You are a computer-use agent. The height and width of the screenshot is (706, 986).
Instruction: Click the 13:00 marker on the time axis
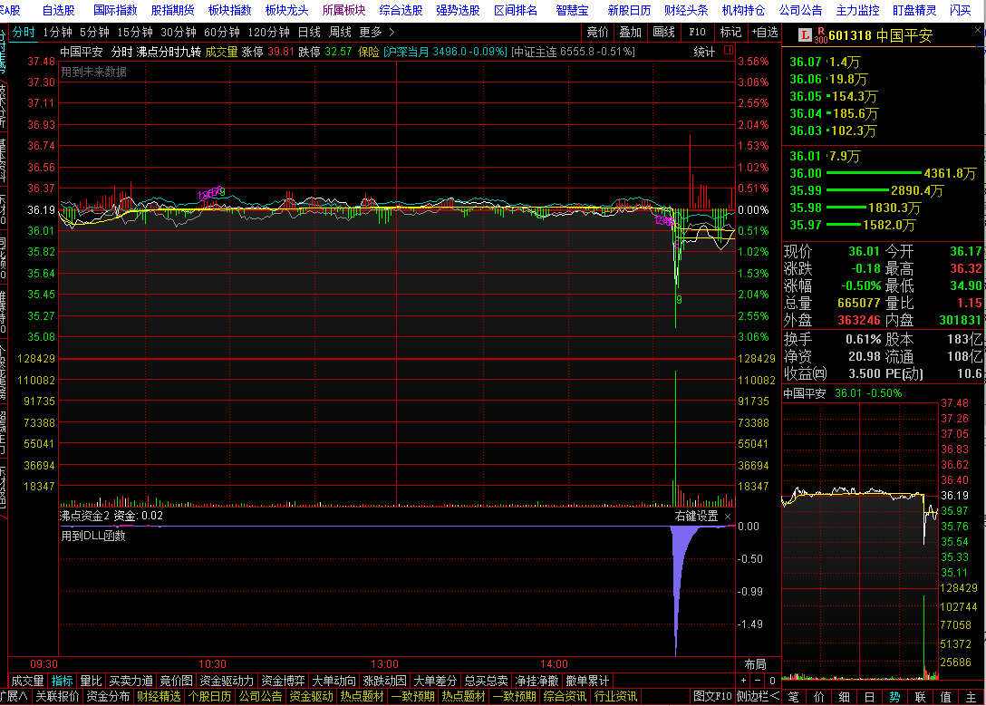point(385,664)
